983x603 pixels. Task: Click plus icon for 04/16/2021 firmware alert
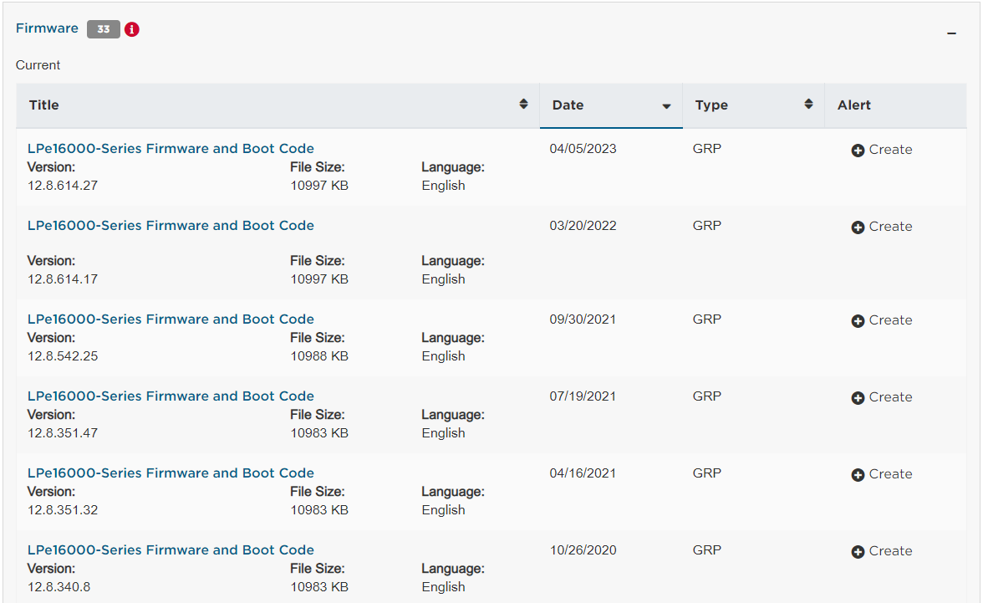(x=858, y=475)
